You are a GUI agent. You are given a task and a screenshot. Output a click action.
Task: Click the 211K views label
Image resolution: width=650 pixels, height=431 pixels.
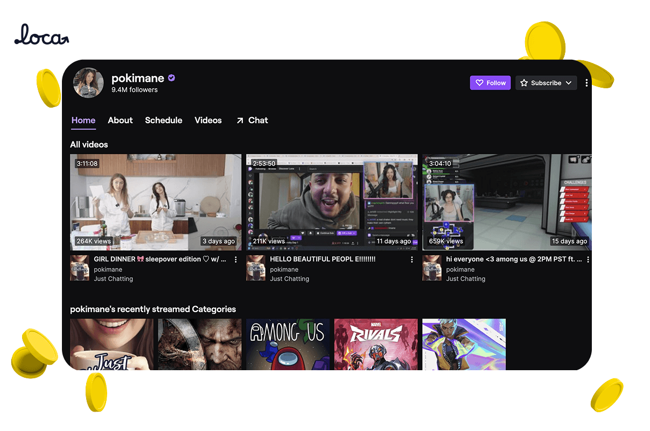269,241
